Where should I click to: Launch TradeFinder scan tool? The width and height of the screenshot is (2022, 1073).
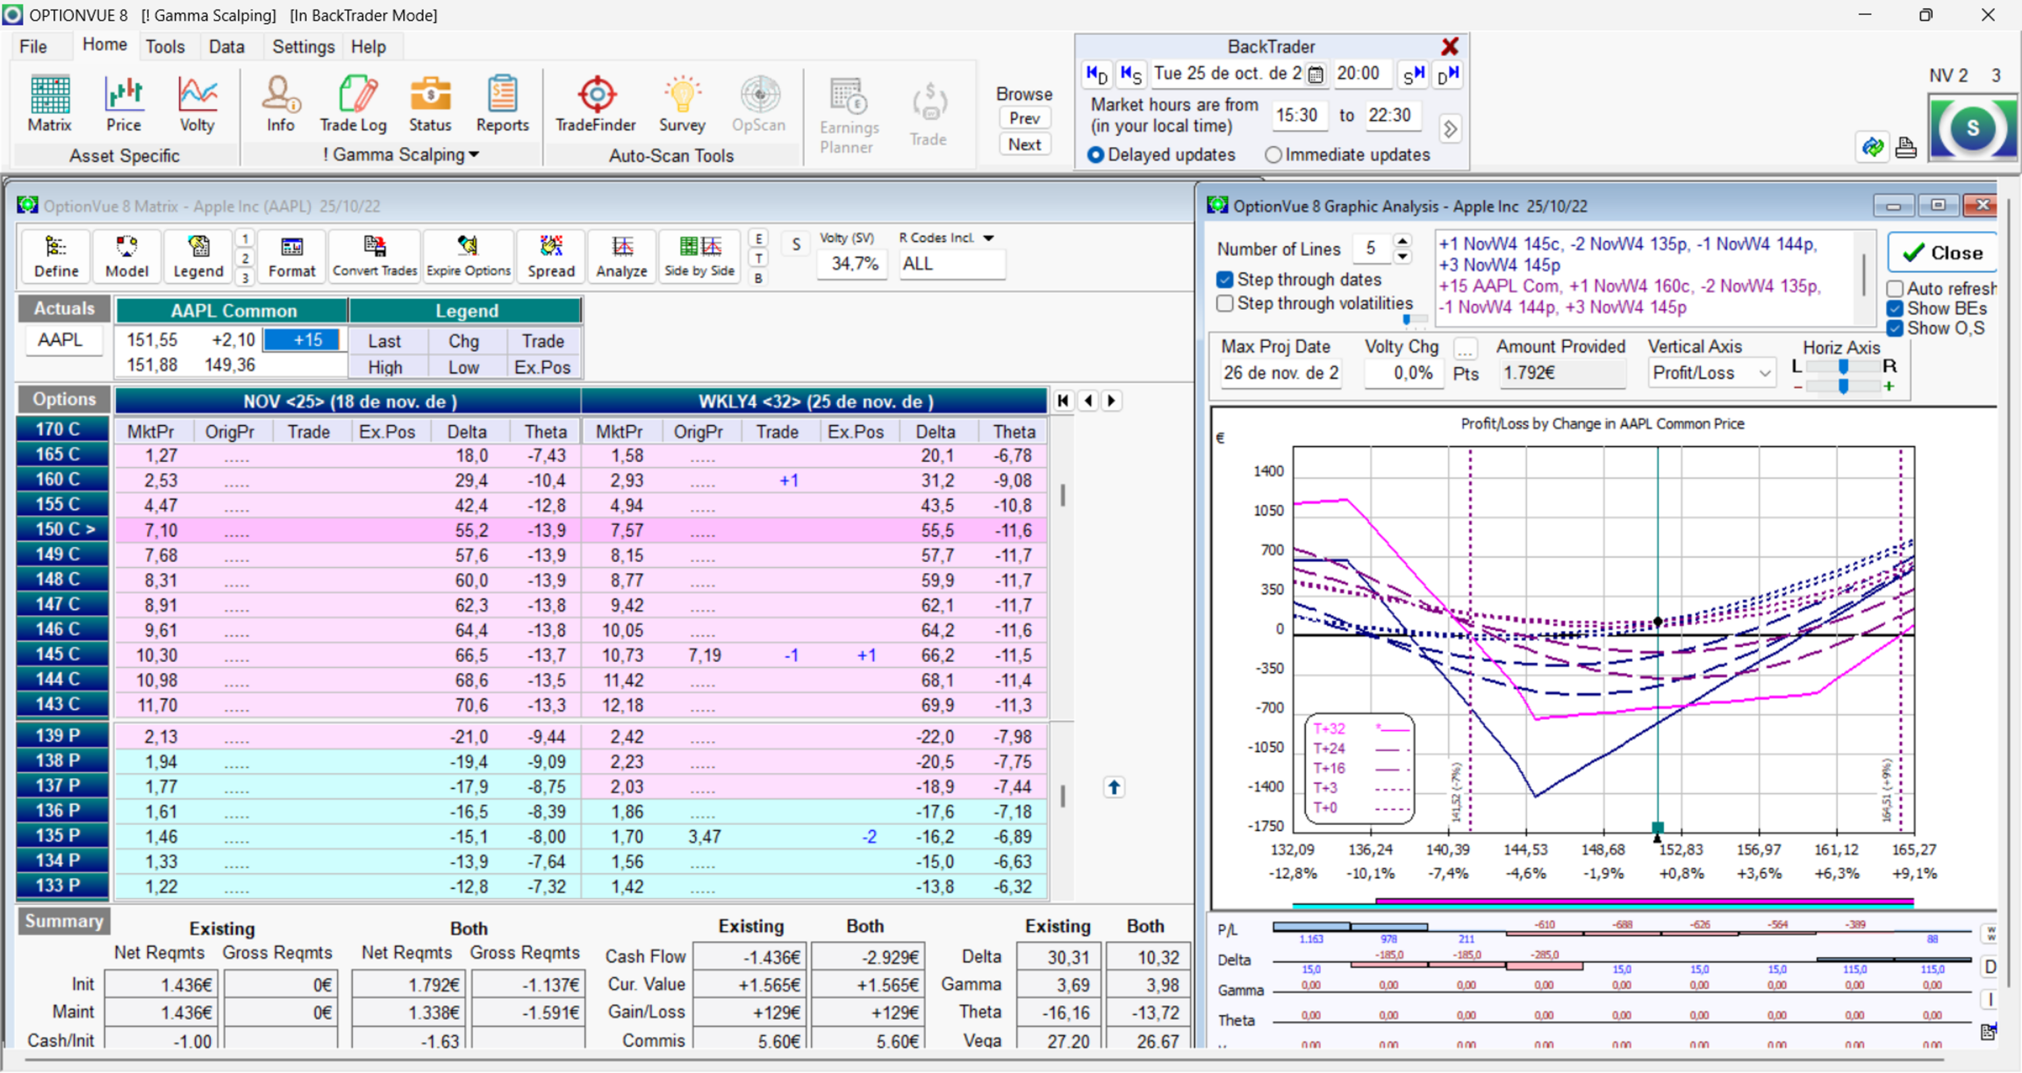tap(596, 104)
